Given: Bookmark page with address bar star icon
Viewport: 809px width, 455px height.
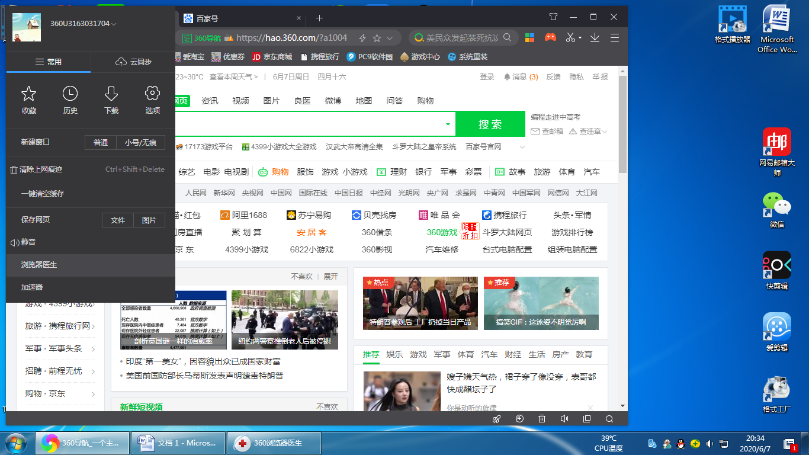Looking at the screenshot, I should click(x=377, y=38).
